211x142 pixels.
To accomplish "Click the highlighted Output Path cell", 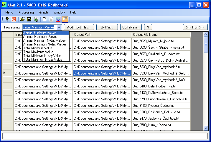I will point(102,73).
